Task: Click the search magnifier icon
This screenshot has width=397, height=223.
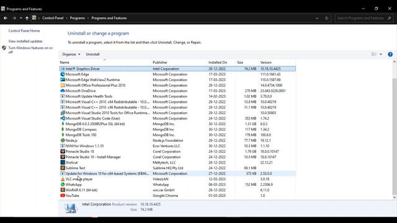Action: tap(390, 18)
